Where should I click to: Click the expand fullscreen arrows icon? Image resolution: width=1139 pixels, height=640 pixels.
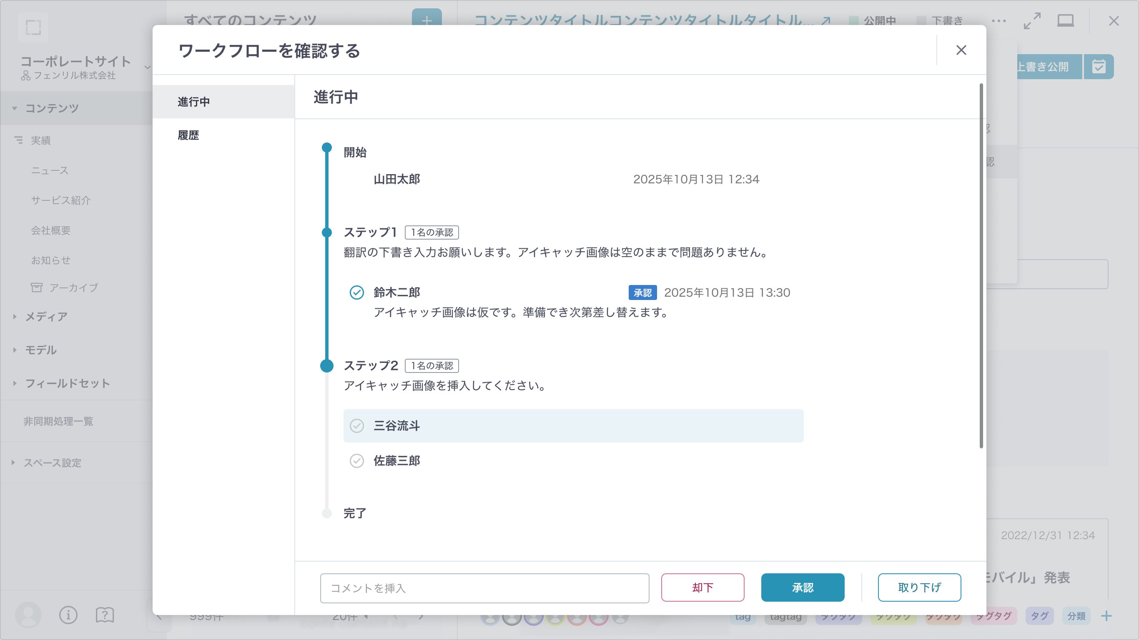coord(1032,20)
